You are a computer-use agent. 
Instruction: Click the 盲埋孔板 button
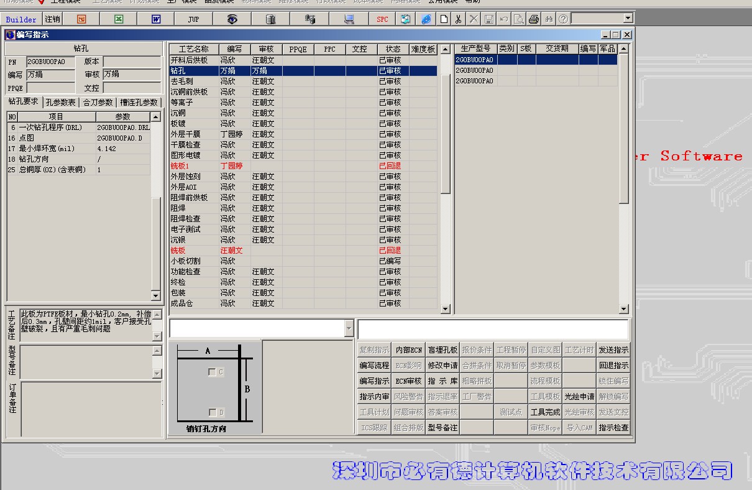(442, 350)
